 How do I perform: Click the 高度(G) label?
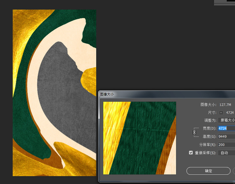coord(209,136)
